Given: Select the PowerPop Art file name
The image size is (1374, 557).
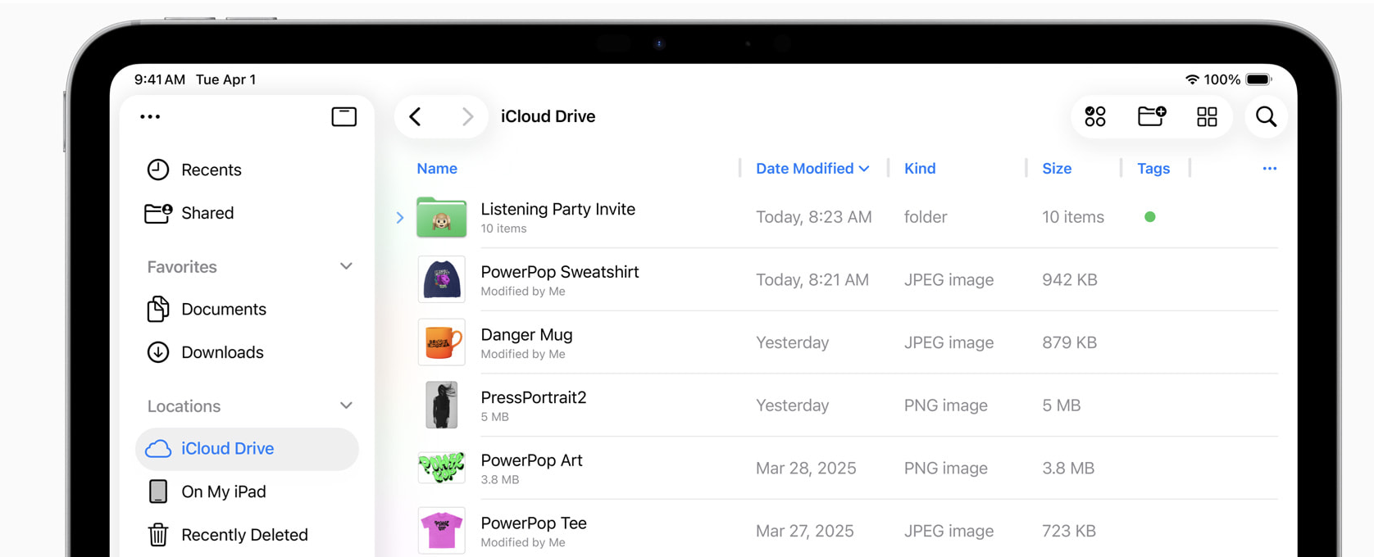Looking at the screenshot, I should 531,460.
